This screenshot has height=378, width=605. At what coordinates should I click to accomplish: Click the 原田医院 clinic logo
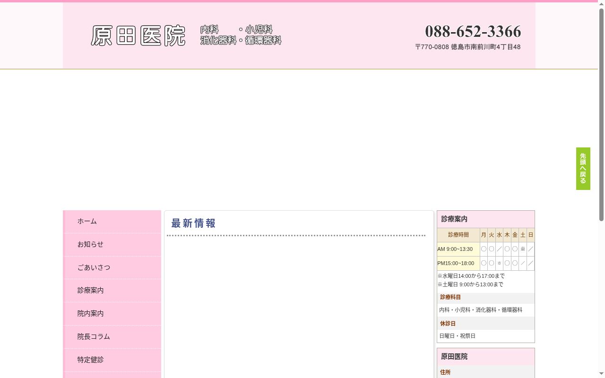click(138, 36)
